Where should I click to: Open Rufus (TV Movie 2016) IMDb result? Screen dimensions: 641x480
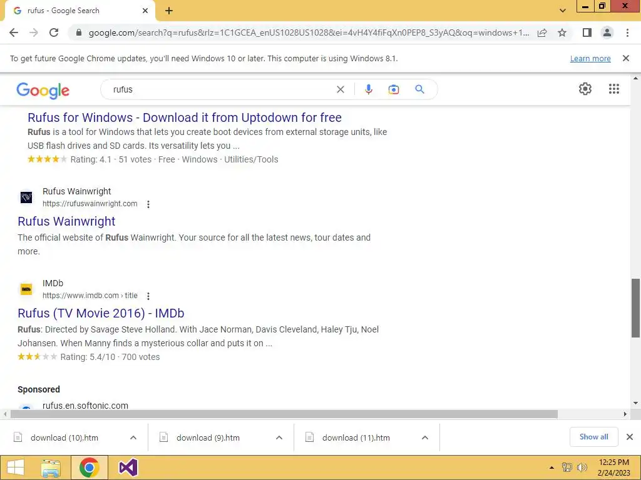pos(101,313)
